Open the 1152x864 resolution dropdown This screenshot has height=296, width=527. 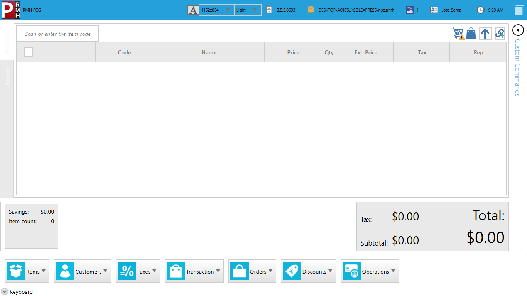(216, 10)
